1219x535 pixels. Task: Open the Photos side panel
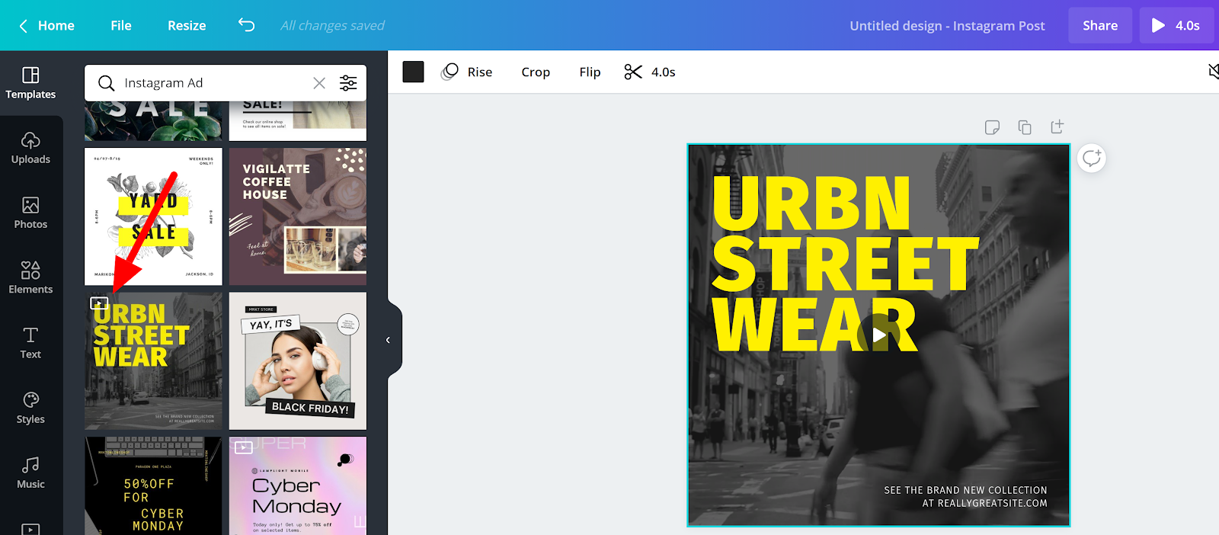[30, 213]
